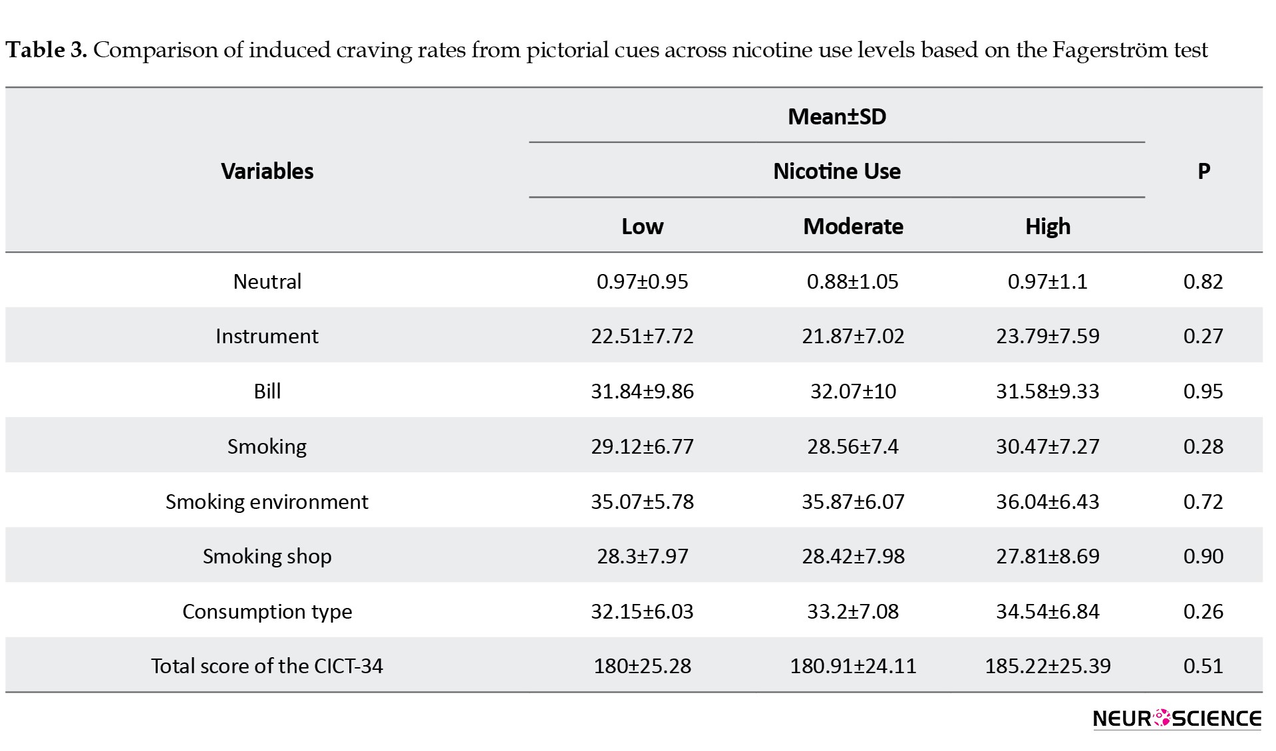Image resolution: width=1276 pixels, height=751 pixels.
Task: Select the Bill row Low value 31.84±9.86
Action: click(x=643, y=391)
